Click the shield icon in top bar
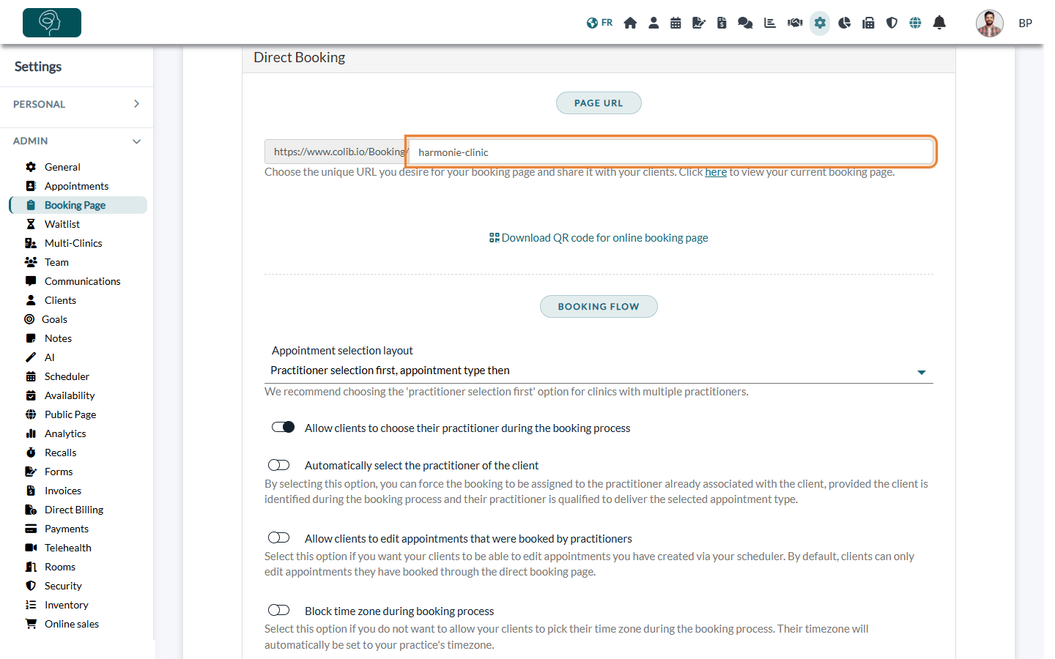1055x659 pixels. [892, 23]
